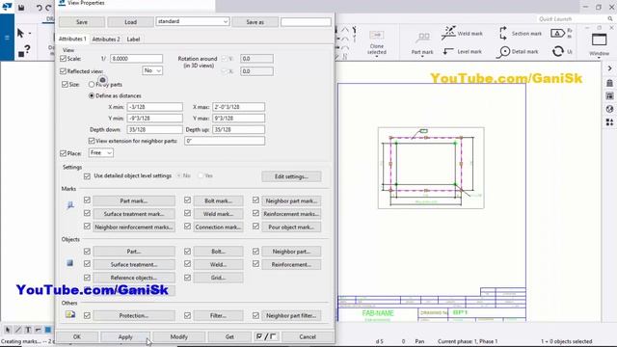Click the circular update arrows icon

557,51
